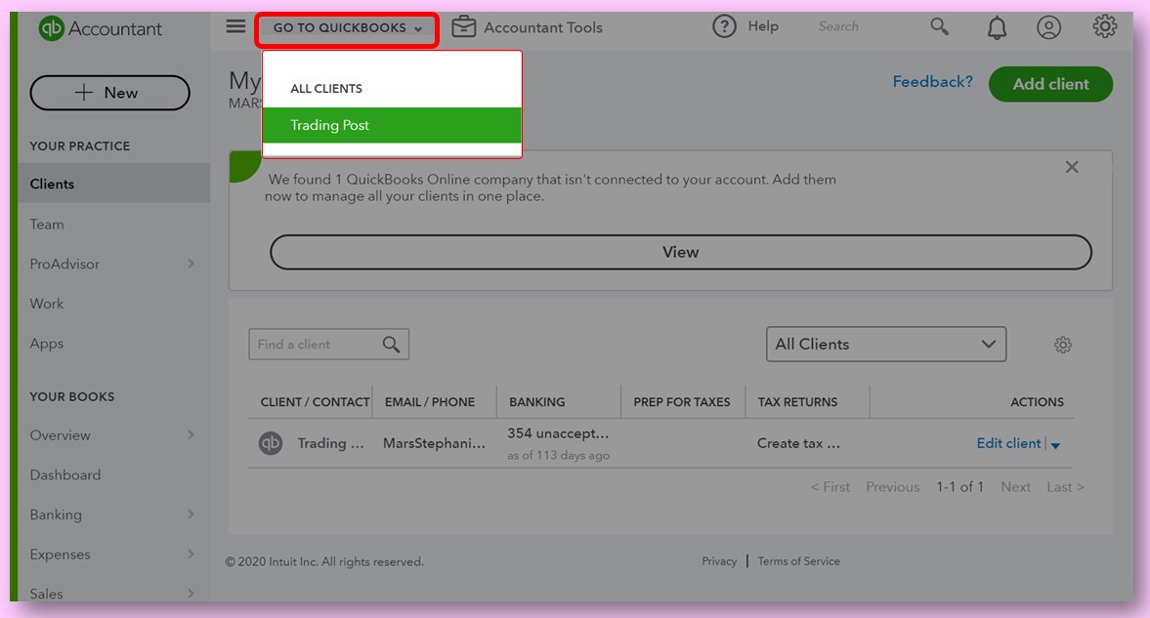Click the Edit client link
The width and height of the screenshot is (1150, 618).
1008,443
